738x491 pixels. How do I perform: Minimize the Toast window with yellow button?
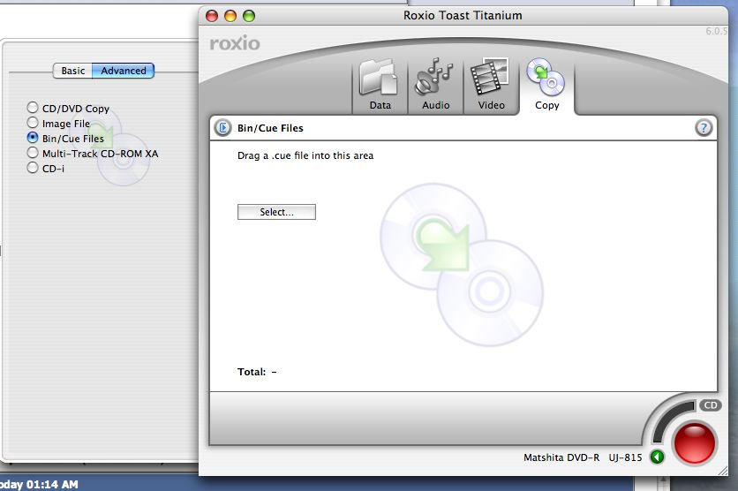230,16
